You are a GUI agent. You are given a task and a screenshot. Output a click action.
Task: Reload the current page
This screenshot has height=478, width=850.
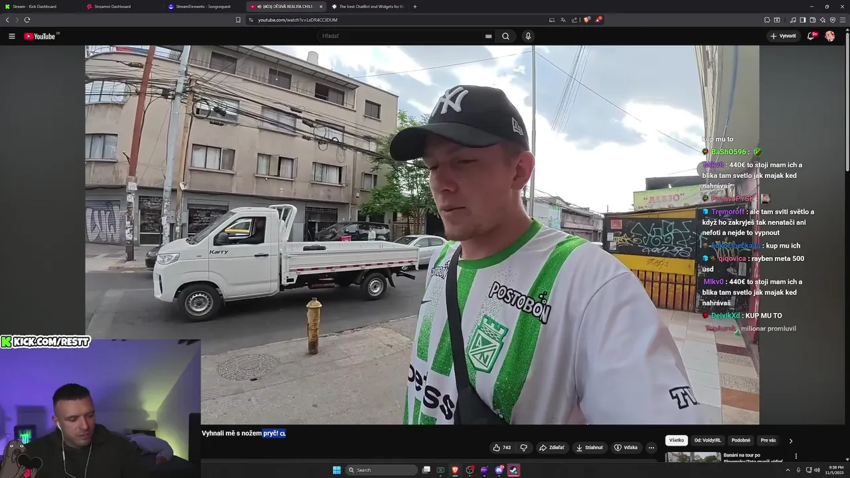[x=27, y=20]
